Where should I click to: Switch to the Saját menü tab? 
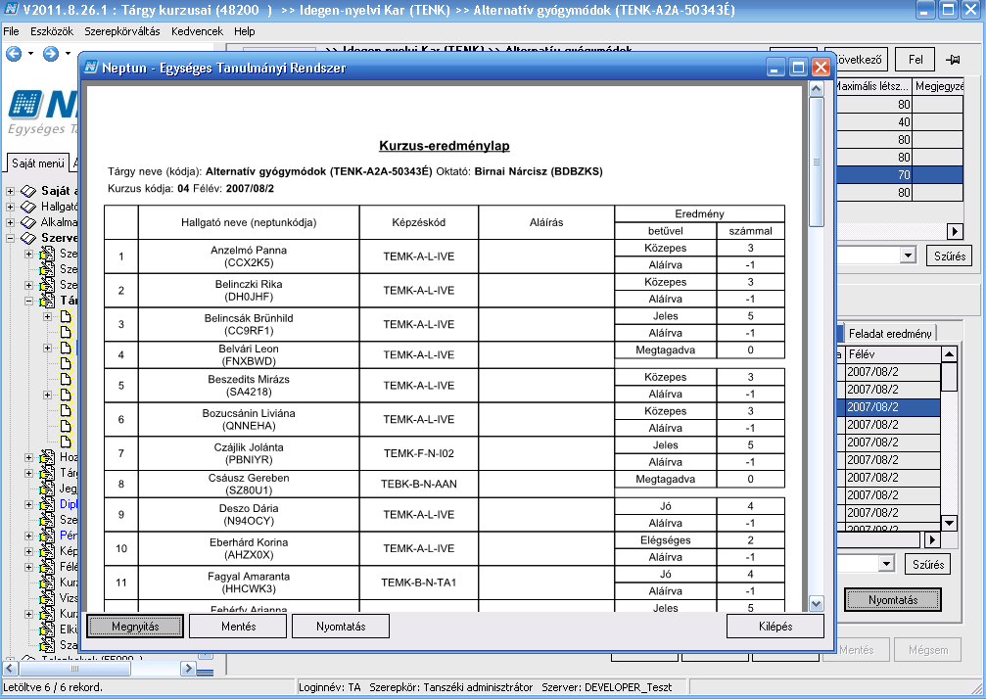tap(38, 163)
